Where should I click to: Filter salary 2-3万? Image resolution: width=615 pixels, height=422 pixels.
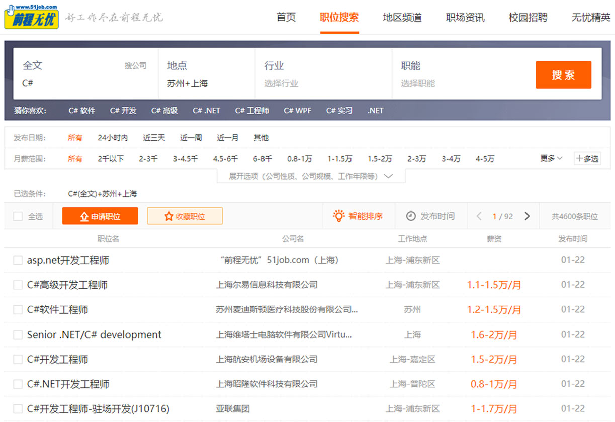click(x=417, y=159)
